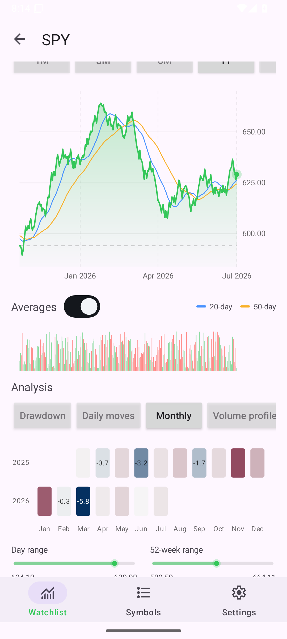The height and width of the screenshot is (639, 287).
Task: Tap the 2026 July heatmap cell
Action: (x=161, y=501)
